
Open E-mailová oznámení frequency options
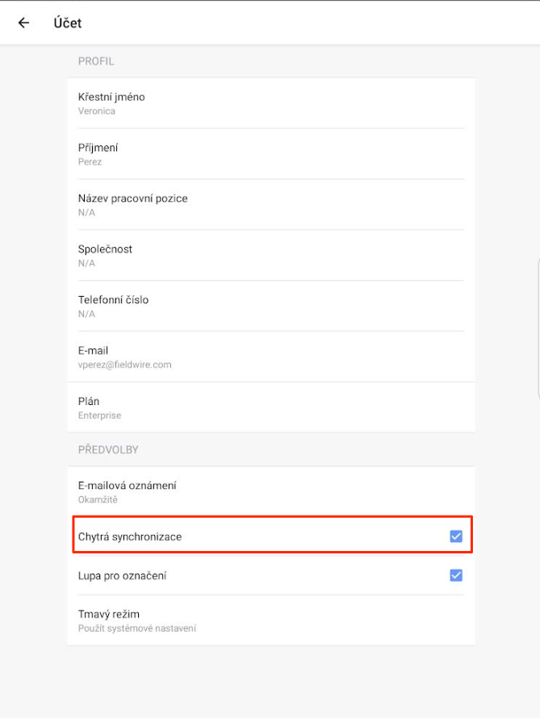270,491
